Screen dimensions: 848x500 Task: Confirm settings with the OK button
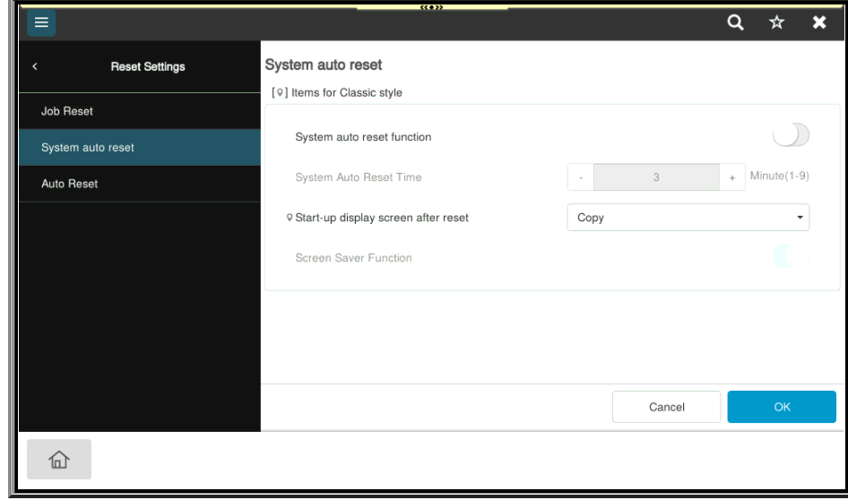coord(782,407)
